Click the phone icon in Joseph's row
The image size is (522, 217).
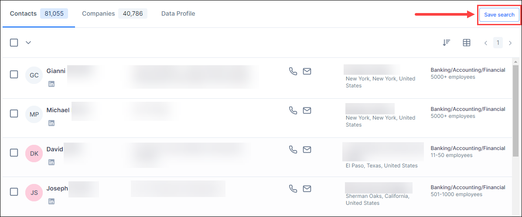293,189
